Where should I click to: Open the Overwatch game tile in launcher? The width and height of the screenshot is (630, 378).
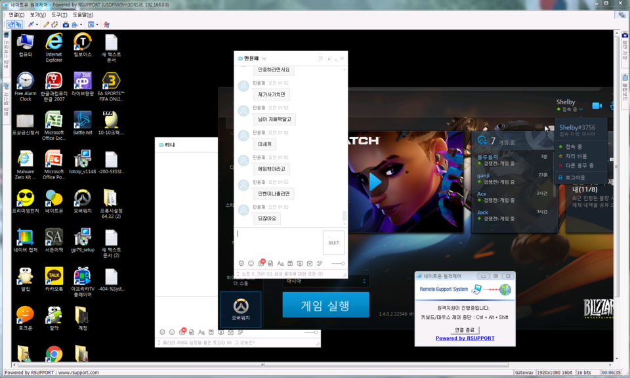point(240,309)
